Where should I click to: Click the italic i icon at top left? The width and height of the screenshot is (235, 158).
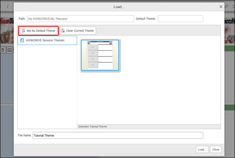click(8, 6)
